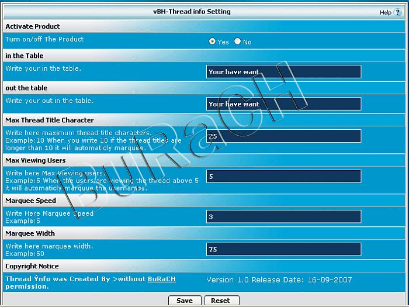Image resolution: width=409 pixels, height=307 pixels.
Task: Focus the Max Viewing Users input
Action: click(283, 177)
